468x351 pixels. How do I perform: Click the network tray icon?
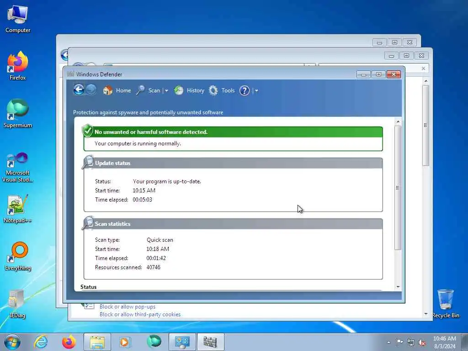(411, 343)
